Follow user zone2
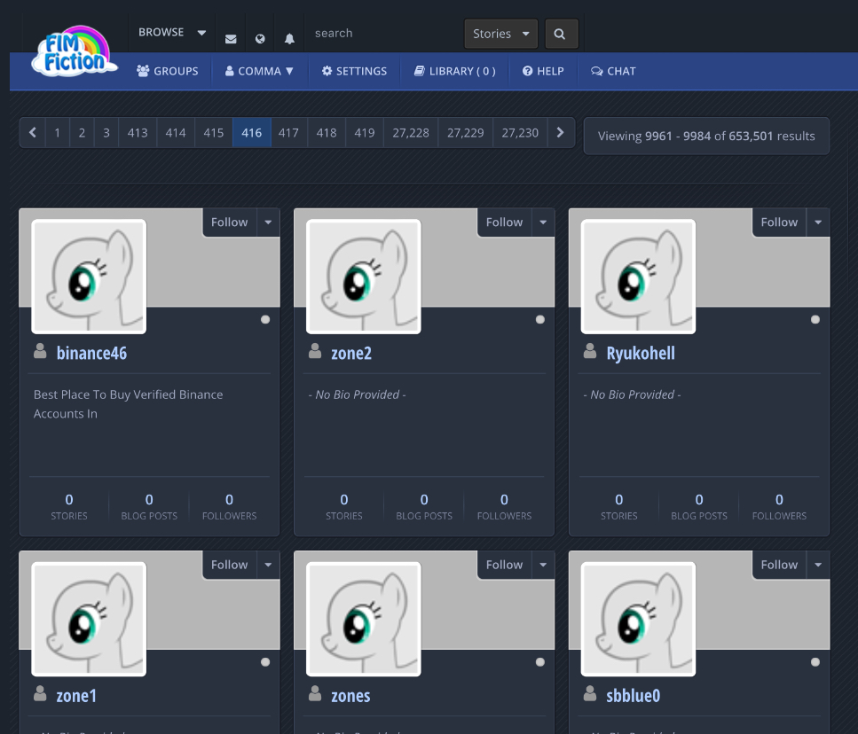Image resolution: width=858 pixels, height=734 pixels. coord(505,223)
